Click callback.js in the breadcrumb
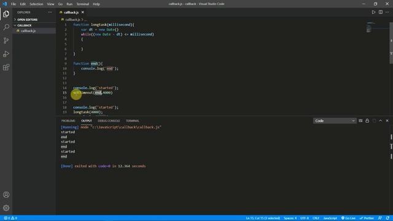The image size is (393, 221). click(x=72, y=19)
